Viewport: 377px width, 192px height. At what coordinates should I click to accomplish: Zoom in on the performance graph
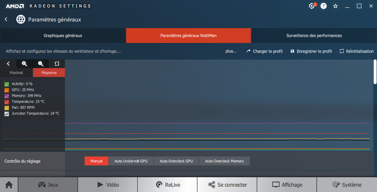(24, 64)
